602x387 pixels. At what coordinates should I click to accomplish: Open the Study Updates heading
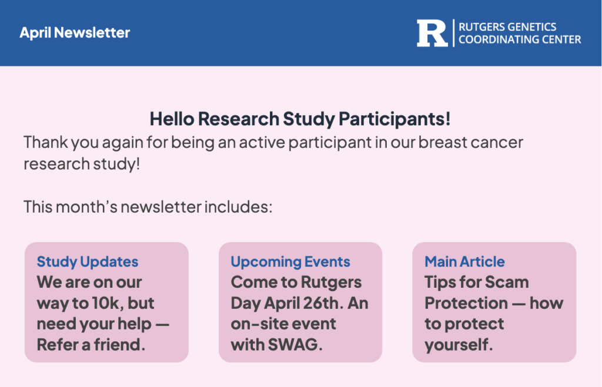click(88, 261)
